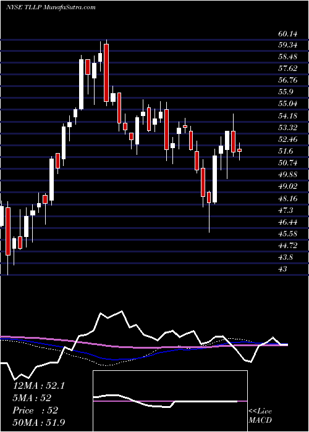Click the 58.48 price axis label
This screenshot has height=432, width=309.
[288, 57]
